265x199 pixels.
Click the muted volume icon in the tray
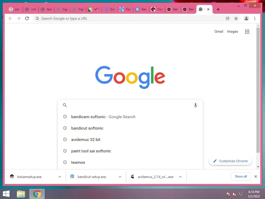point(234,194)
